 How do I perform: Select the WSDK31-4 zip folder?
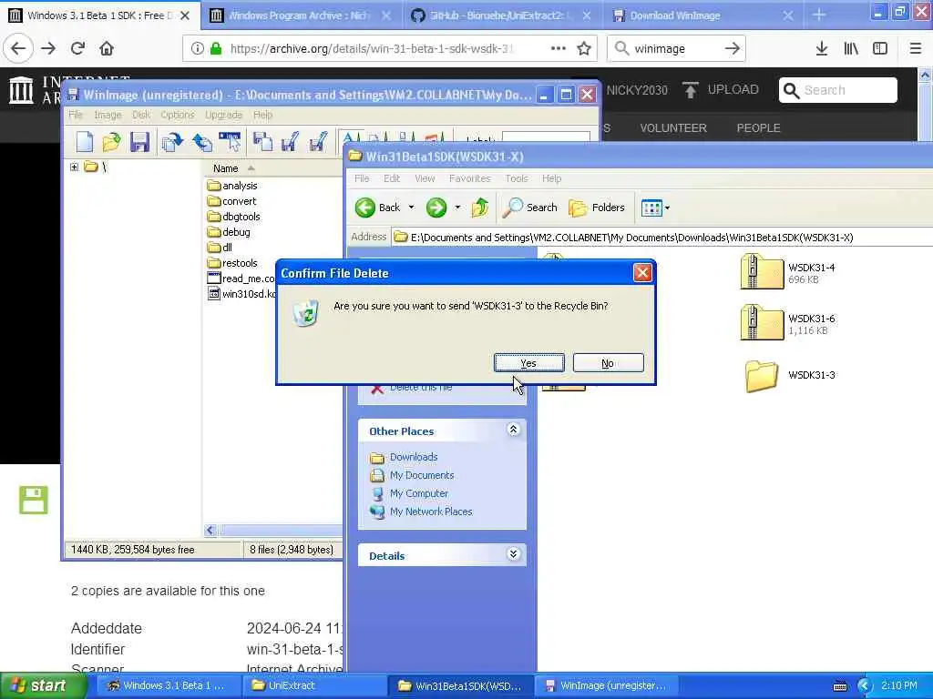pos(788,273)
